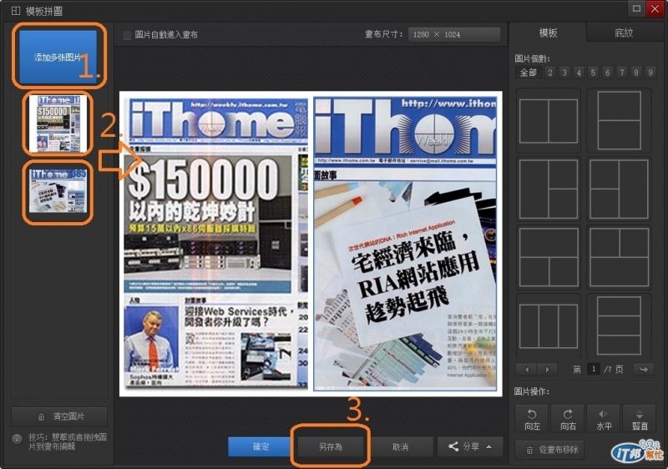
Task: Choose the three stacked rows template
Action: coord(619,326)
